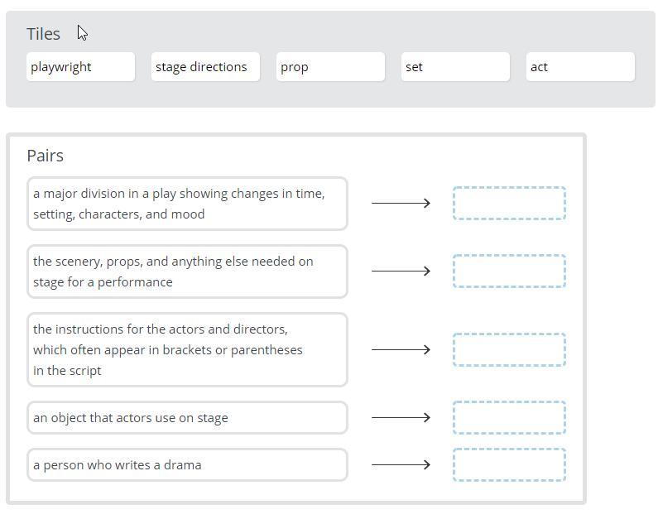Select "an object that actors use" definition
Screen dimensions: 658x519
tap(187, 418)
